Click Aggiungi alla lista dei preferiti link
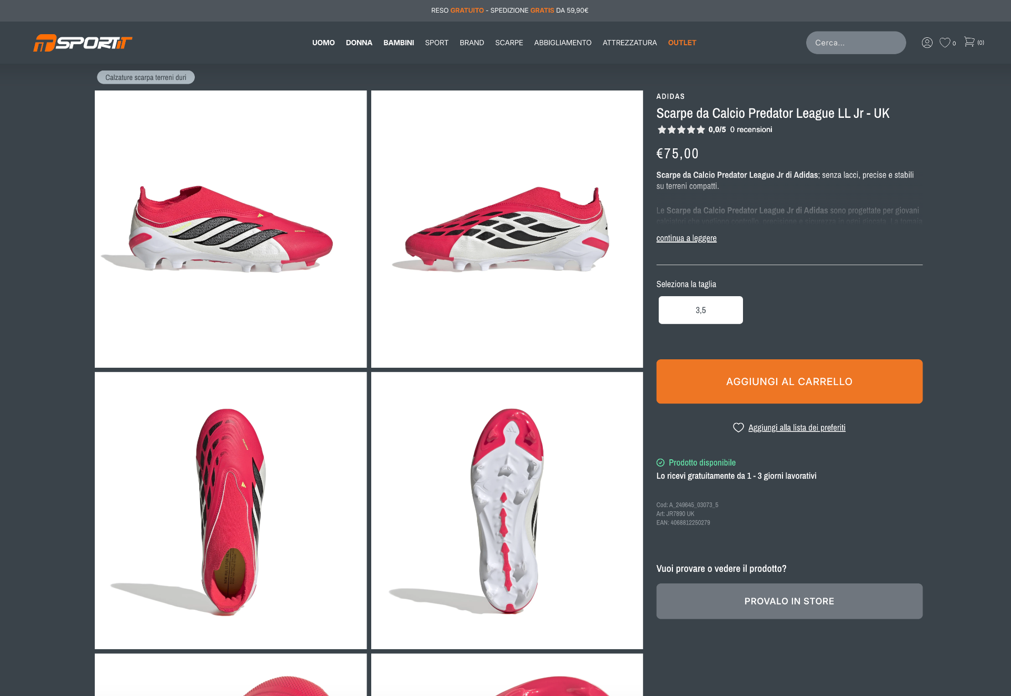Image resolution: width=1011 pixels, height=696 pixels. pos(797,428)
